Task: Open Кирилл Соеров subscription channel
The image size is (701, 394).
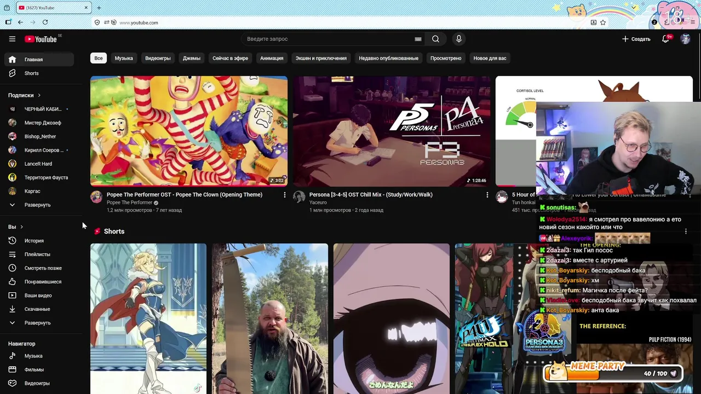Action: point(39,150)
